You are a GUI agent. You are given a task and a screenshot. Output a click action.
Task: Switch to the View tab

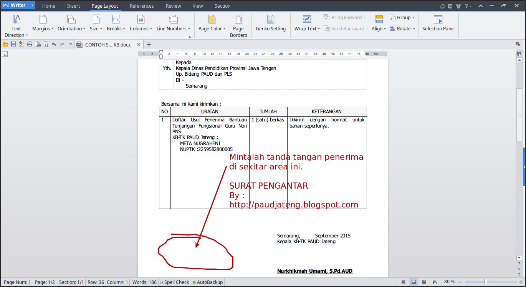click(198, 6)
